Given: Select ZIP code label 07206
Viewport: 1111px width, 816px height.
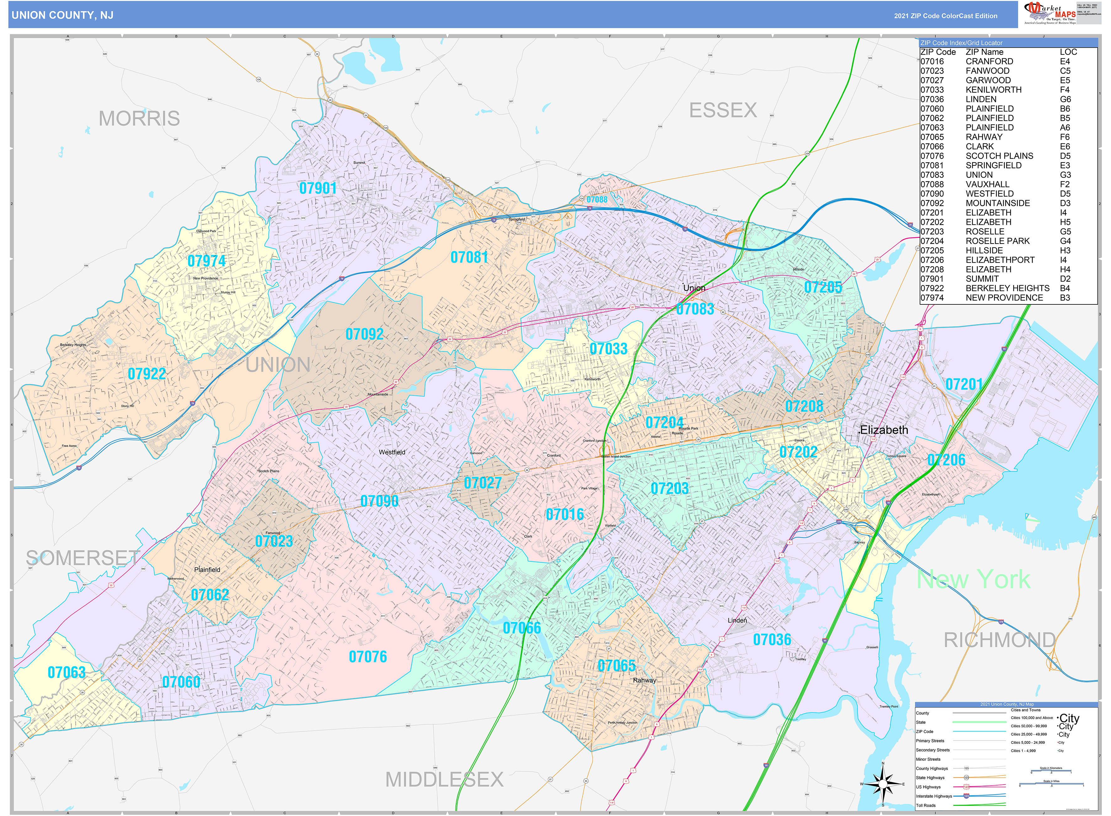Looking at the screenshot, I should [x=946, y=460].
